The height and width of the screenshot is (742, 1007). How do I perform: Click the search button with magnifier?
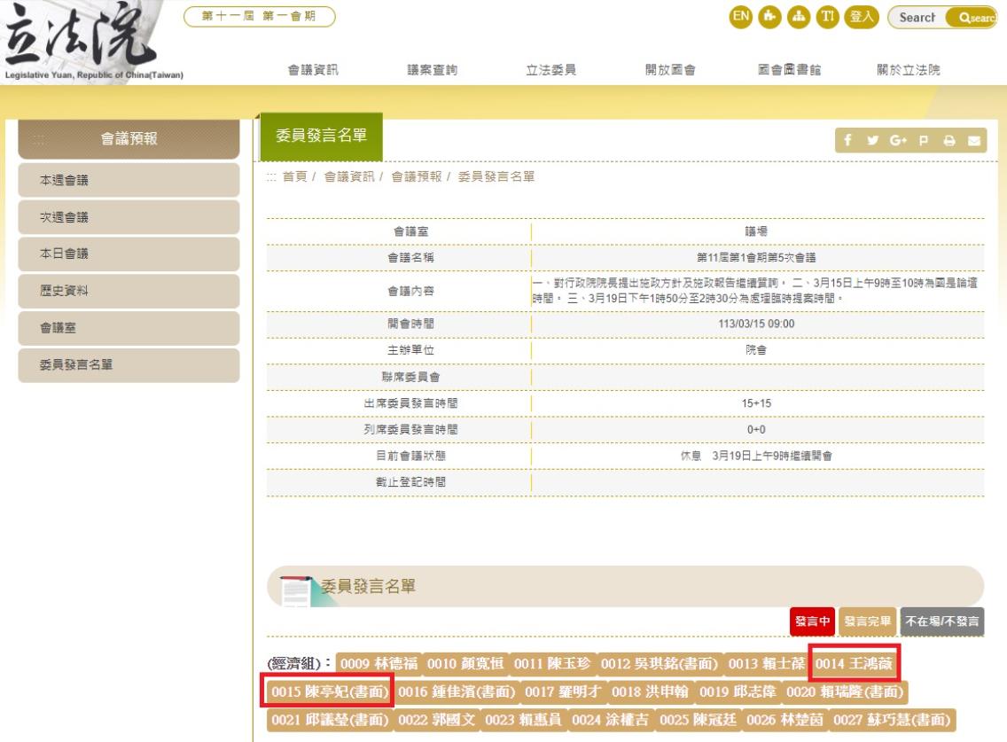coord(974,17)
